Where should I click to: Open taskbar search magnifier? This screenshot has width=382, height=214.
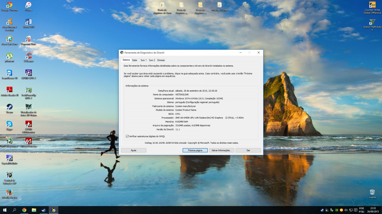click(14, 210)
